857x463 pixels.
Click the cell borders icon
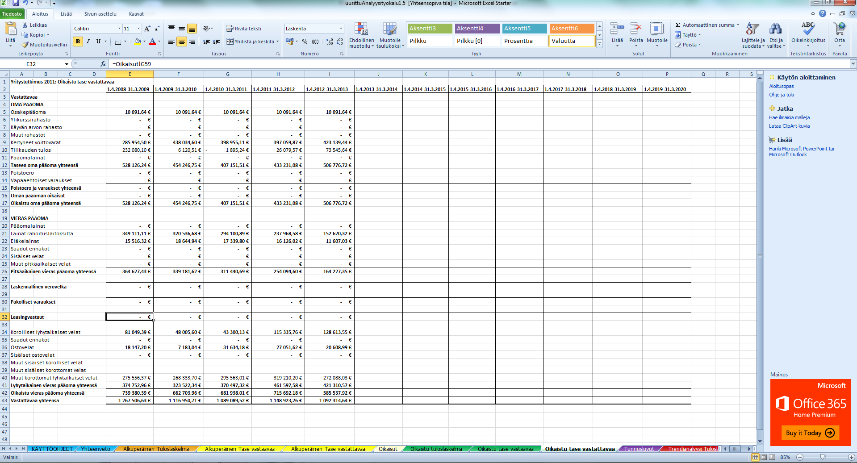coord(118,42)
